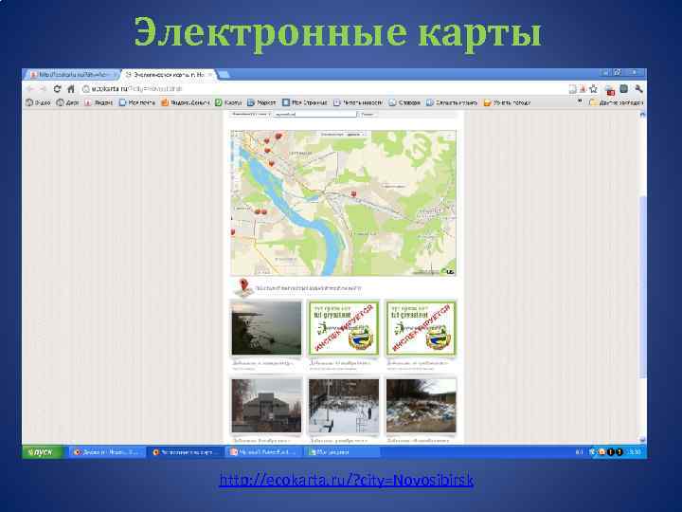682x512 pixels.
Task: Click the language indicator in tray
Action: click(580, 452)
